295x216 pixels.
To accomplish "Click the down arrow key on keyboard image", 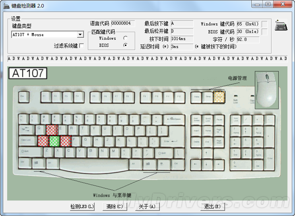I will [207, 165].
